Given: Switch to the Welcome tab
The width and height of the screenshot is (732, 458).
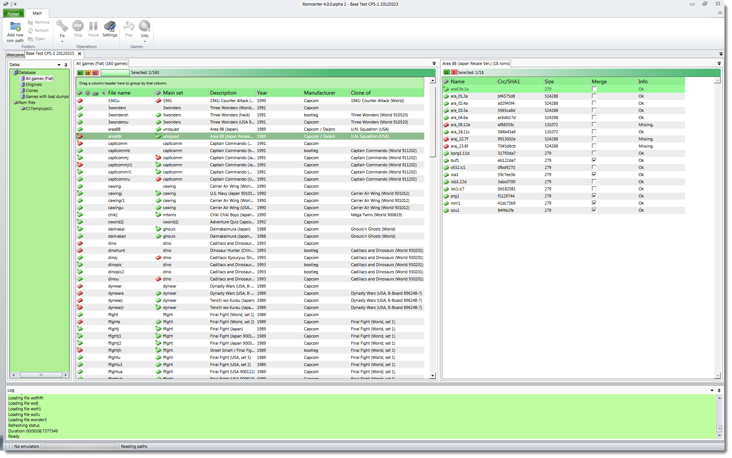Looking at the screenshot, I should pos(15,55).
